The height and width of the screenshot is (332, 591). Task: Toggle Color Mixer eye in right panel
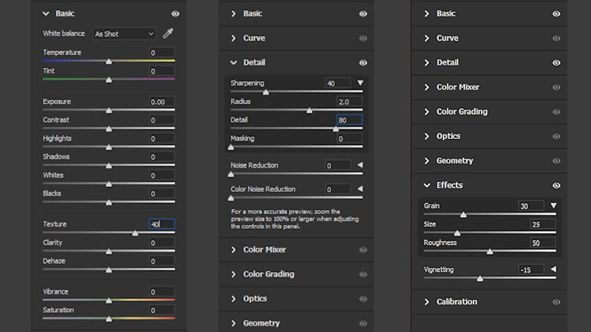click(557, 87)
